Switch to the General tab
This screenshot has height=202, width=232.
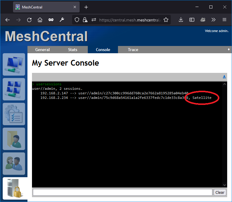click(x=43, y=50)
